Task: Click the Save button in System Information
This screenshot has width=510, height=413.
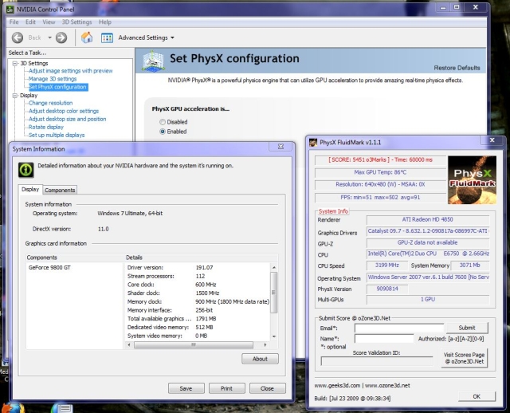Action: [186, 388]
